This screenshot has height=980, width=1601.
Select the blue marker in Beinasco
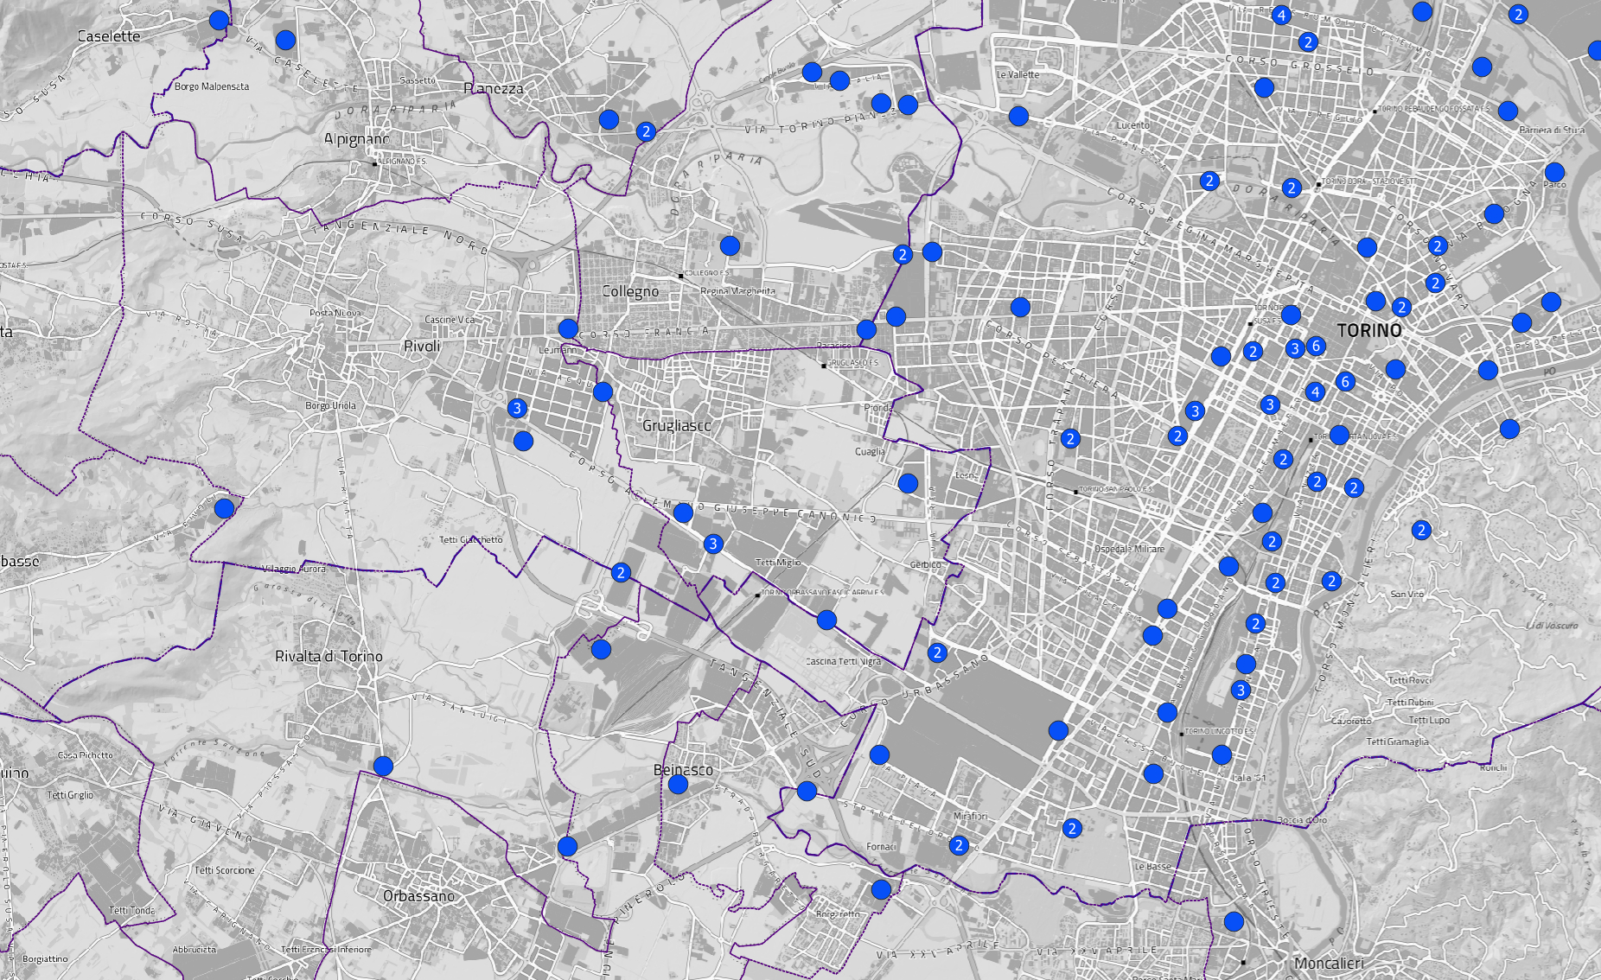(x=678, y=784)
